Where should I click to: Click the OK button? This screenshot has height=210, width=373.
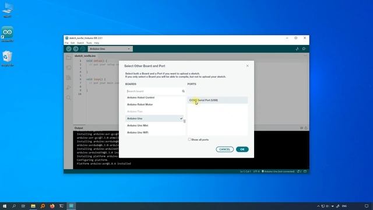(242, 149)
